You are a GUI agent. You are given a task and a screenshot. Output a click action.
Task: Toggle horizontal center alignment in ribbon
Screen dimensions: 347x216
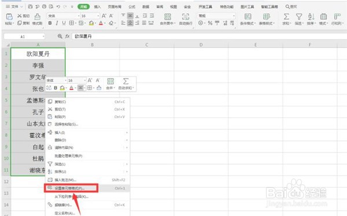tap(130, 23)
